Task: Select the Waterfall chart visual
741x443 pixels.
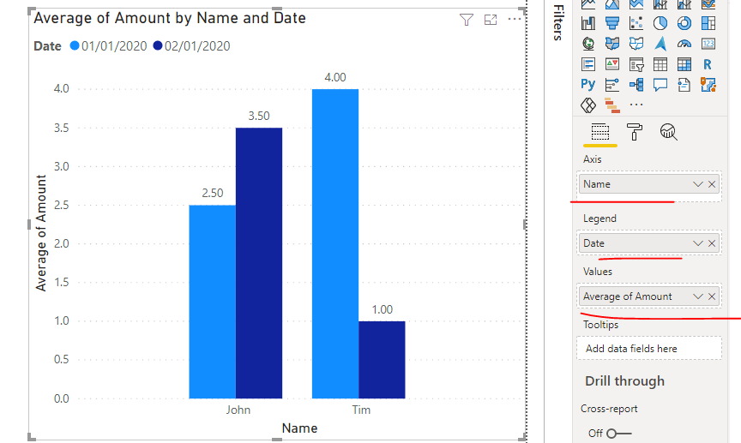Action: click(588, 23)
